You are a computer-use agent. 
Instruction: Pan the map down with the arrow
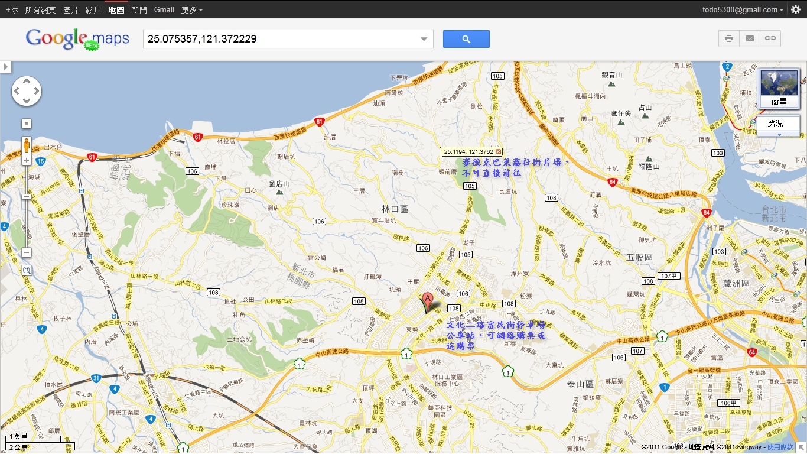[x=27, y=101]
